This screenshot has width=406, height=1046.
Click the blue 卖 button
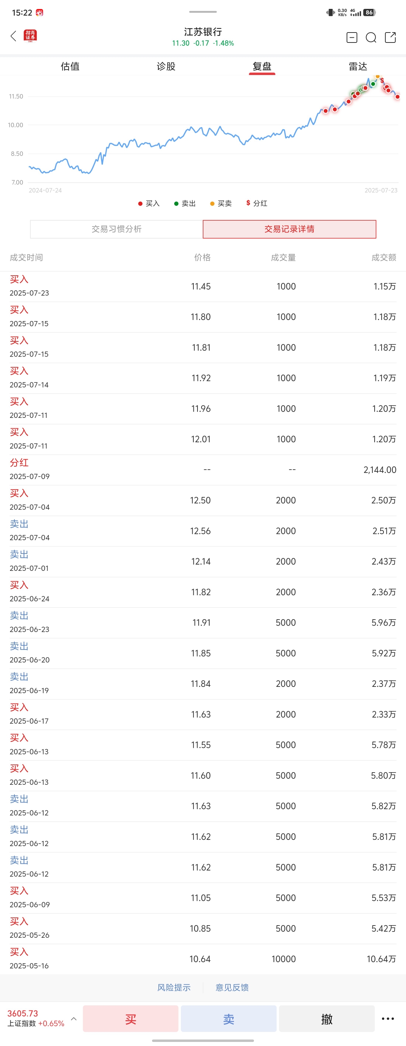pos(229,1018)
